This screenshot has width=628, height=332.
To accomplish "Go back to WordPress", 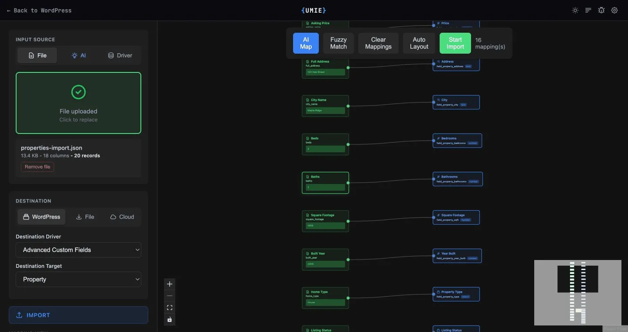I will tap(39, 10).
